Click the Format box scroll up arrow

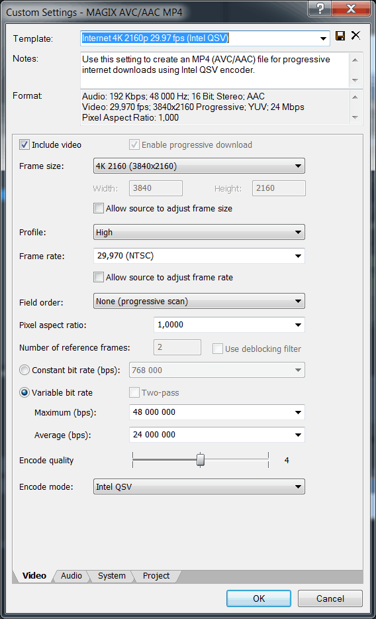click(x=355, y=97)
